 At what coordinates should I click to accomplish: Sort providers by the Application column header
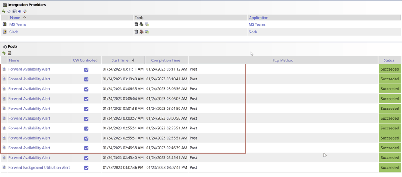(259, 18)
